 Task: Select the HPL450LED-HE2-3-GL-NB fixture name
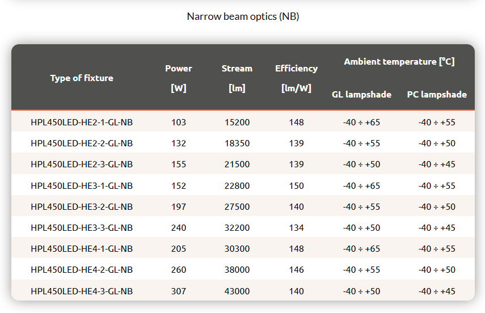pos(82,164)
